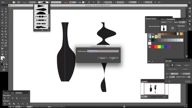Select the Direct Selection tool

tap(6, 9)
